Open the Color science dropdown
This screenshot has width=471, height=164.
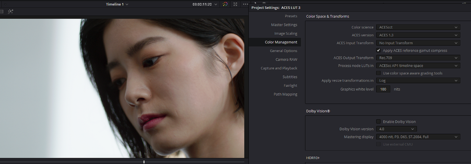pyautogui.click(x=418, y=27)
